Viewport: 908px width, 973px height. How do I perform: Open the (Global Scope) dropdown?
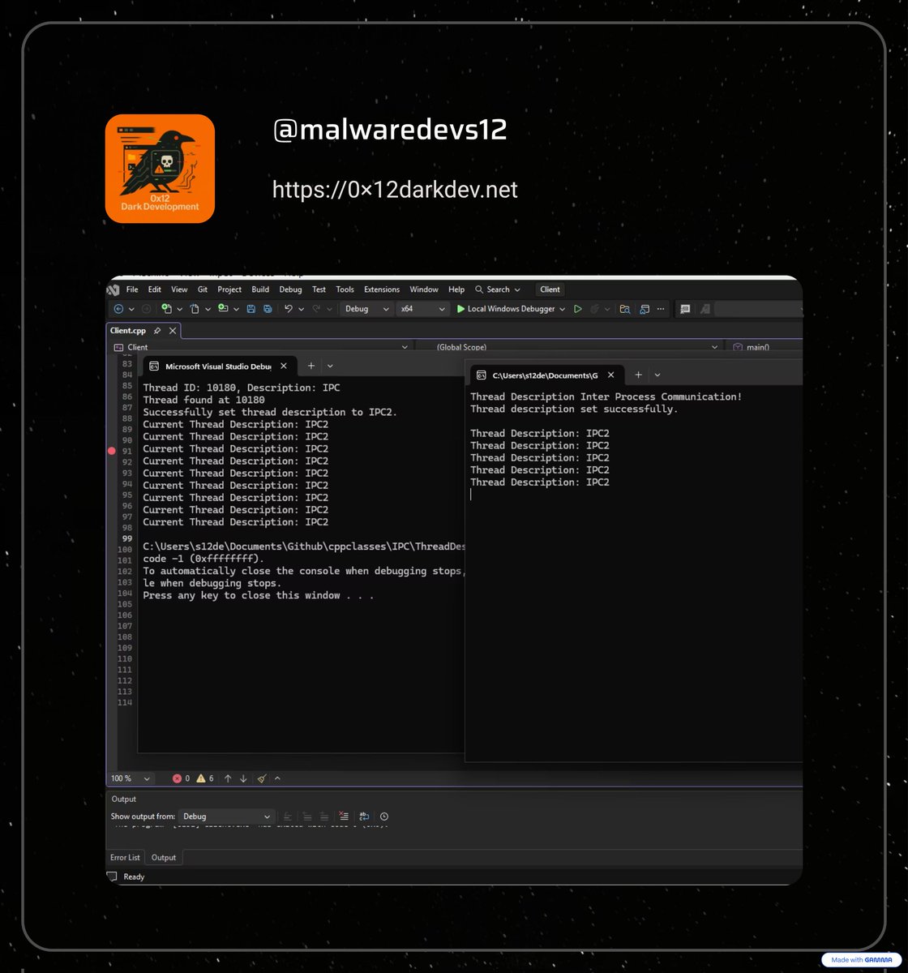[570, 347]
